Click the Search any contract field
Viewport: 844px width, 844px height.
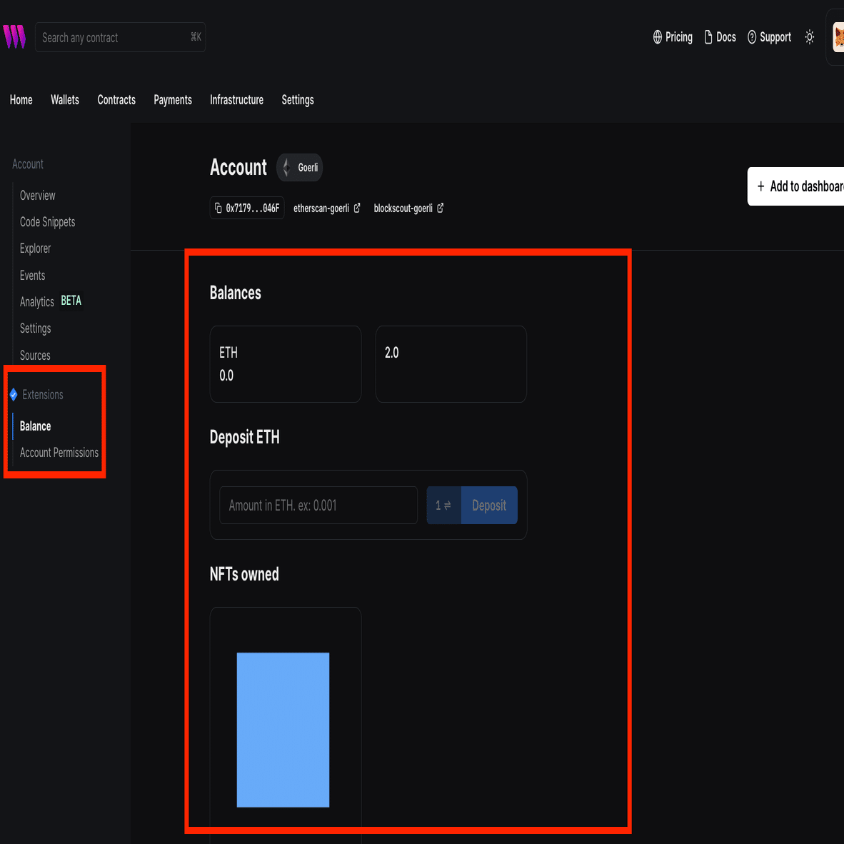coord(120,37)
